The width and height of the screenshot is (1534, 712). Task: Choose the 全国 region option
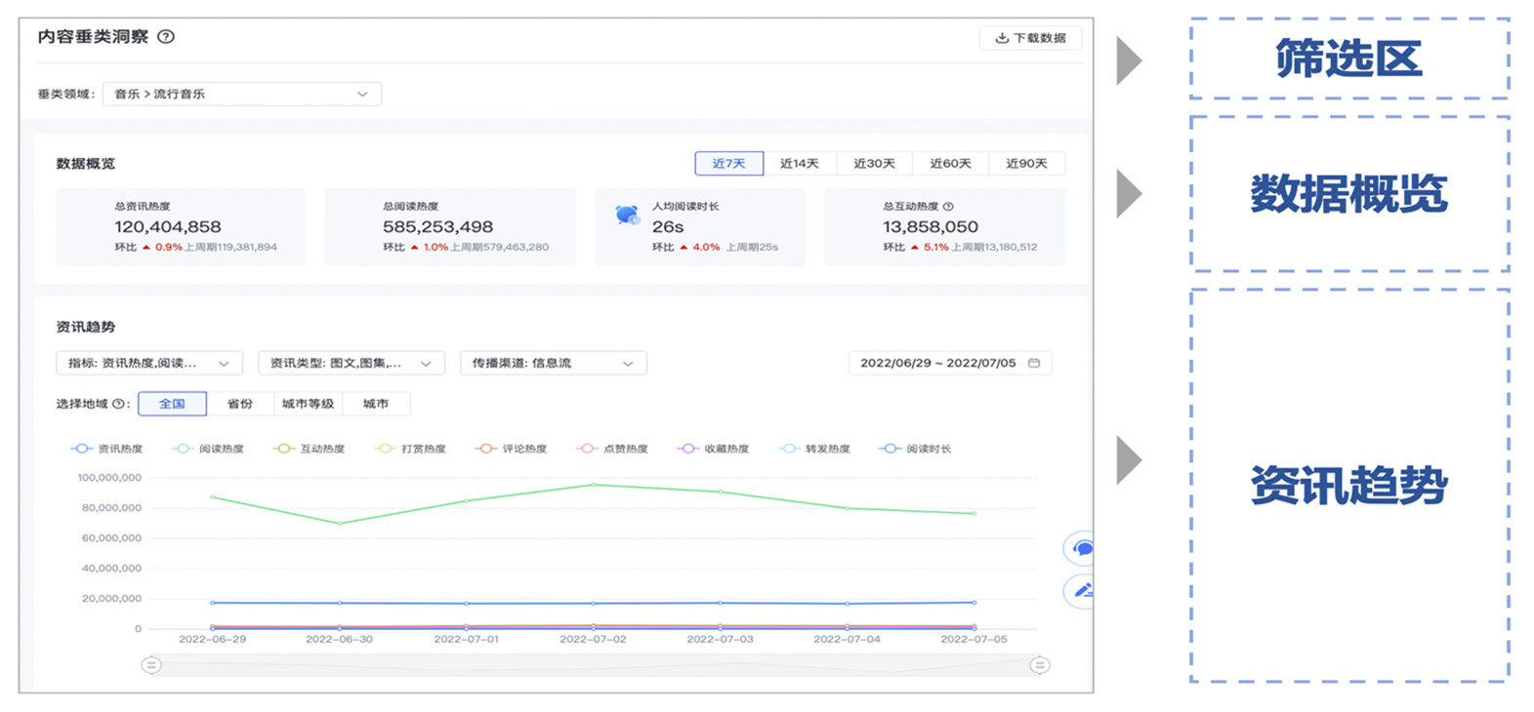pyautogui.click(x=172, y=404)
